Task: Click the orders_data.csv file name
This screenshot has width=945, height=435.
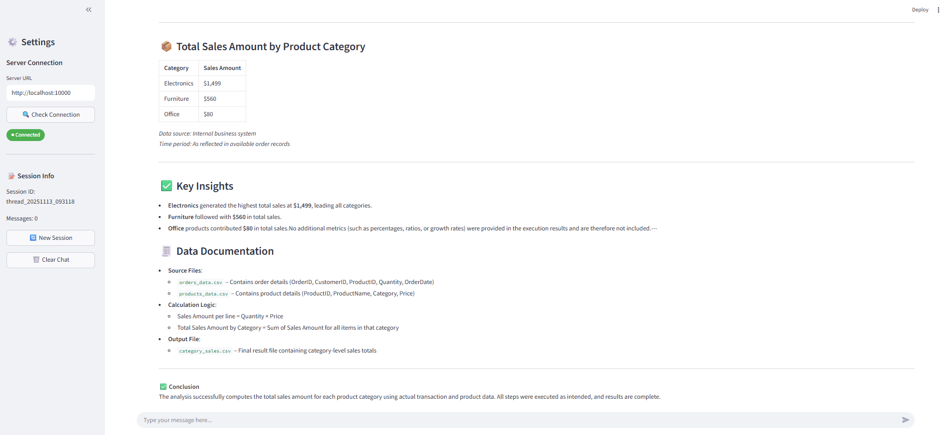Action: tap(200, 283)
